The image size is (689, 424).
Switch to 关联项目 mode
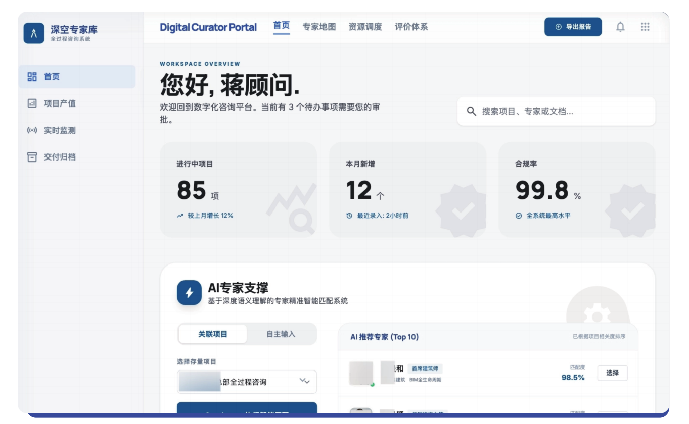(x=213, y=334)
